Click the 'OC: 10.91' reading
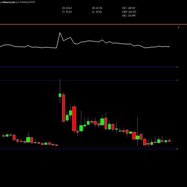Screen dimensions: 187x187 tap(129, 8)
